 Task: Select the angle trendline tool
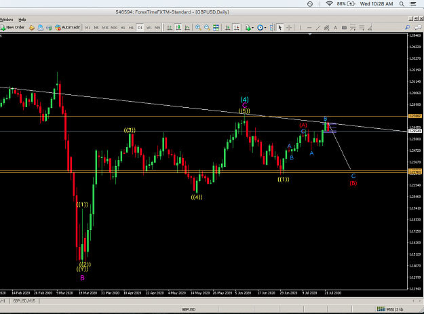coord(370,28)
